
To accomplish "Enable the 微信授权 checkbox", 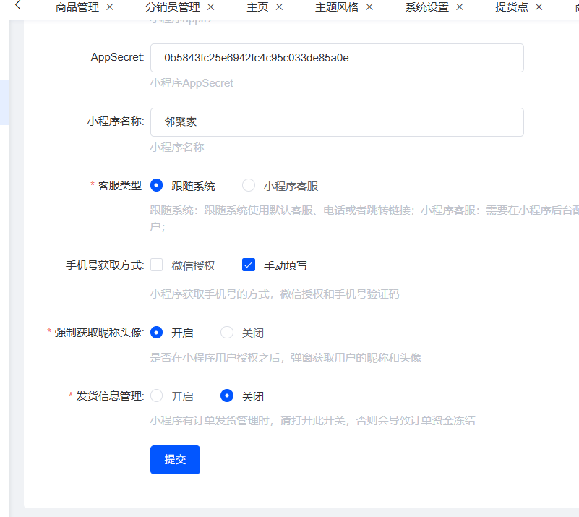I will pos(157,265).
